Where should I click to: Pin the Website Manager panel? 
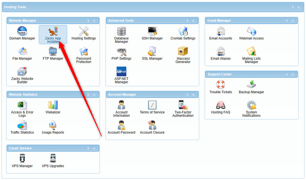pyautogui.click(x=88, y=21)
